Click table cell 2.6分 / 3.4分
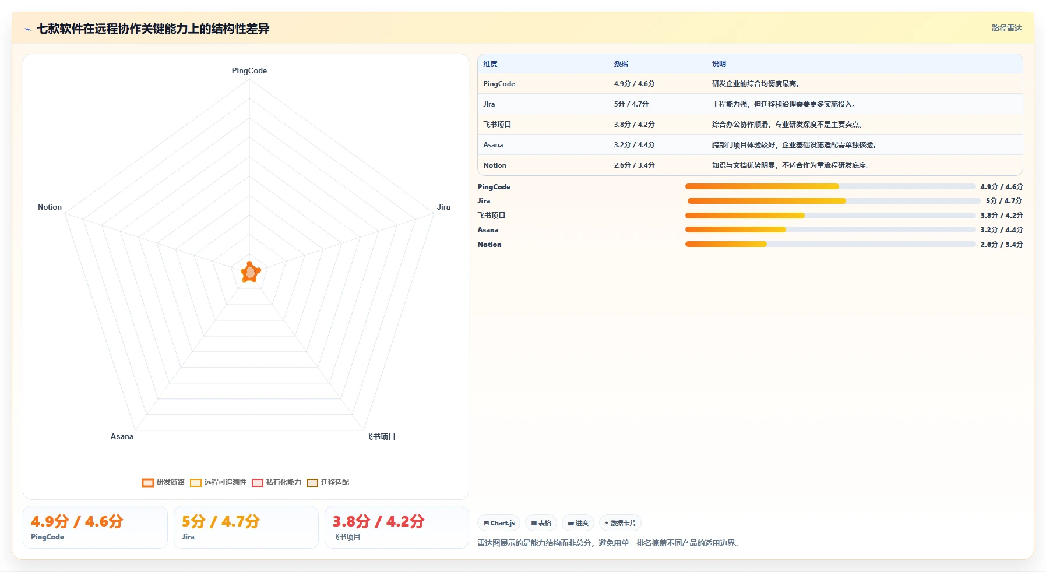The width and height of the screenshot is (1046, 572). [634, 165]
